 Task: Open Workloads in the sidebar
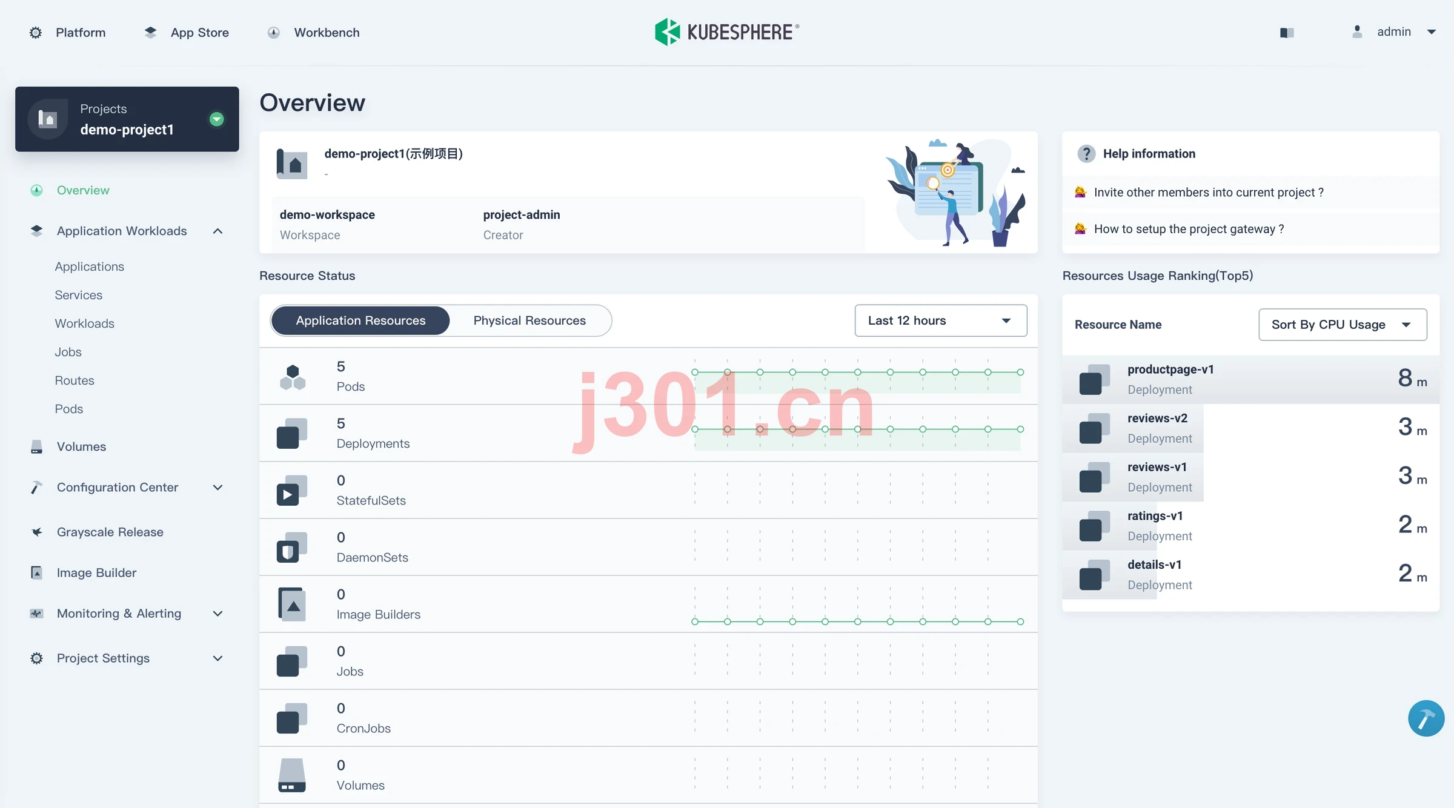tap(84, 323)
